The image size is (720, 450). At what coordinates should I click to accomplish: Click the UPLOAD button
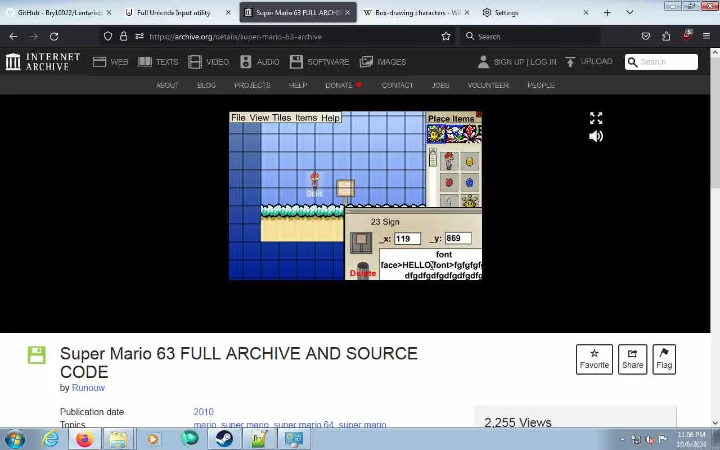point(589,62)
